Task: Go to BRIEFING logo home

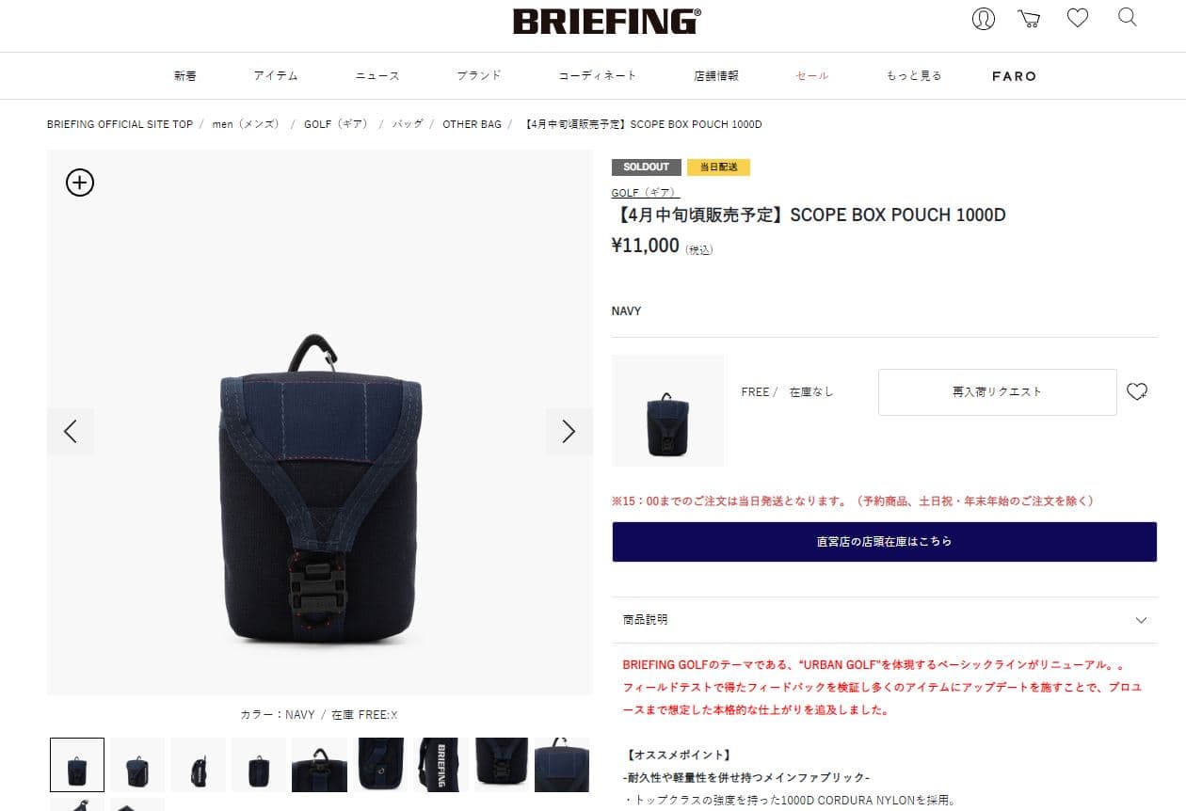Action: 606,21
